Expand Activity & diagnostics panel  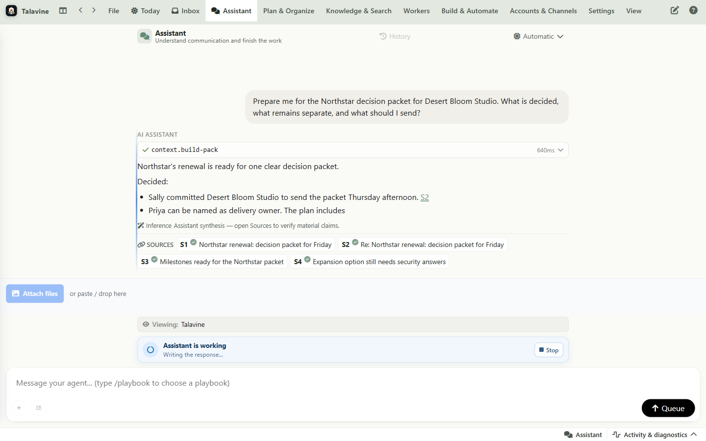(655, 435)
